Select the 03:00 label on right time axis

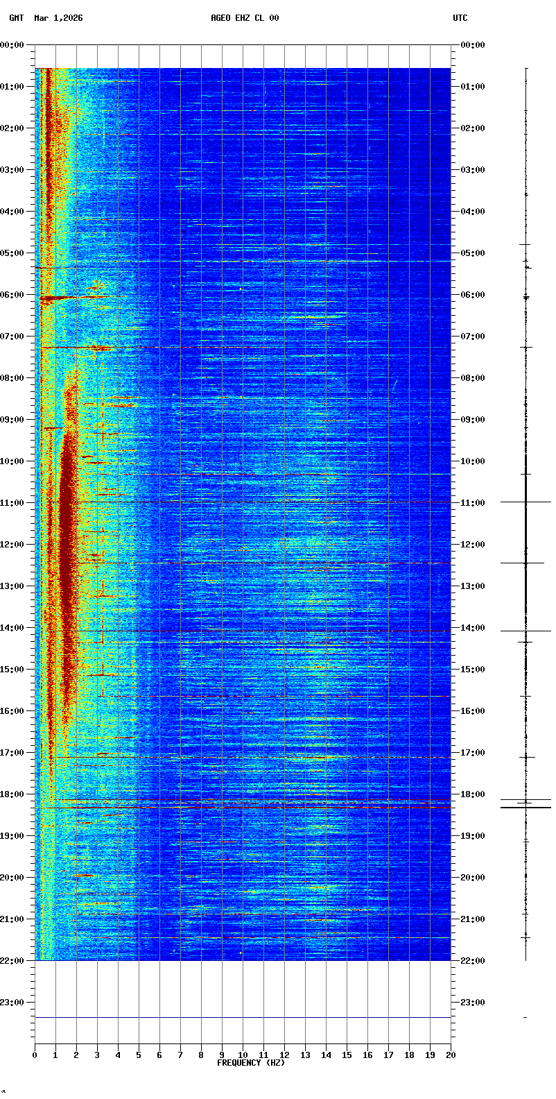click(x=472, y=170)
